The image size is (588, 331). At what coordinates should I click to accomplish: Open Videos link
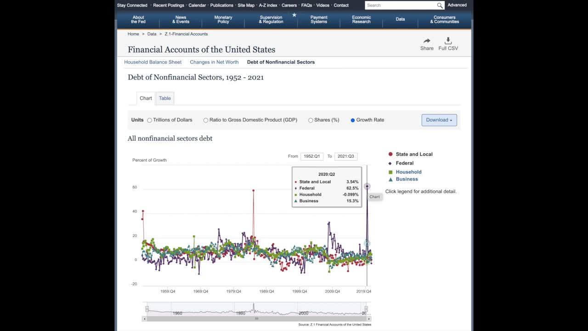(x=323, y=6)
